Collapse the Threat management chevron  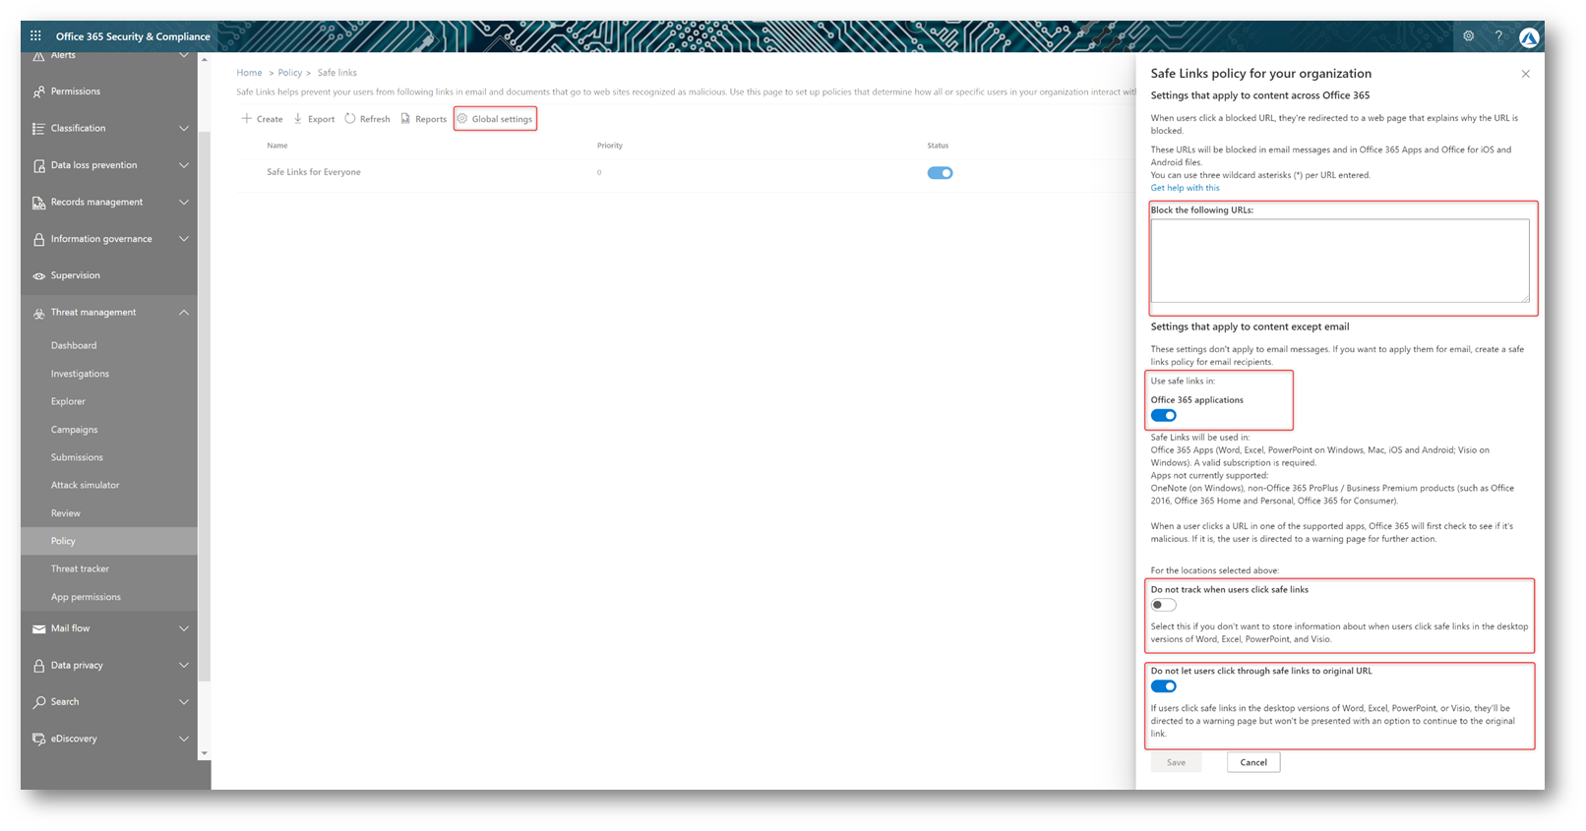coord(184,313)
